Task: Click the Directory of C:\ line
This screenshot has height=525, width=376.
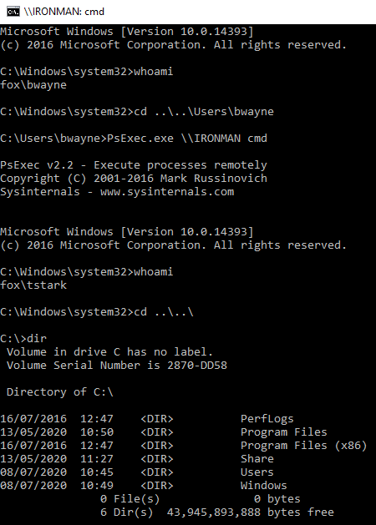Action: click(60, 392)
